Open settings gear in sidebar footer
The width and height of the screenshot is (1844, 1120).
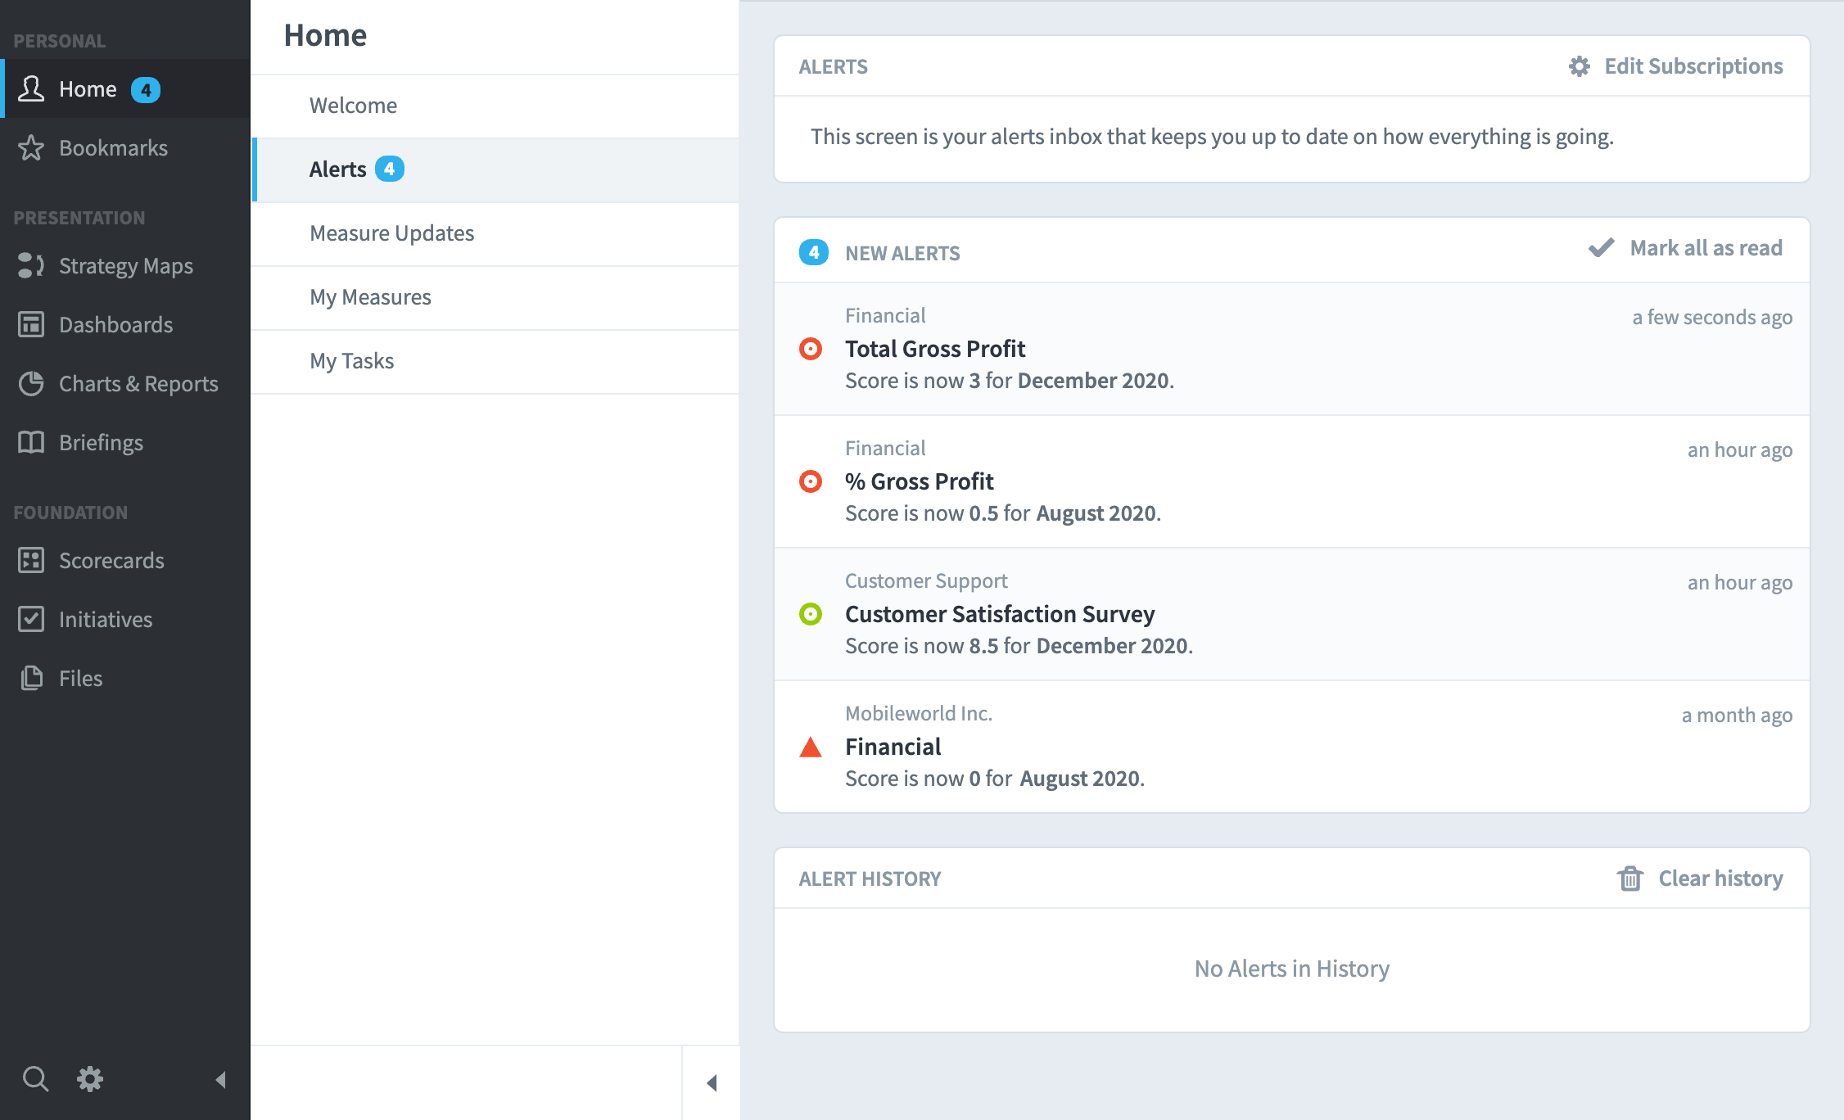pos(90,1079)
